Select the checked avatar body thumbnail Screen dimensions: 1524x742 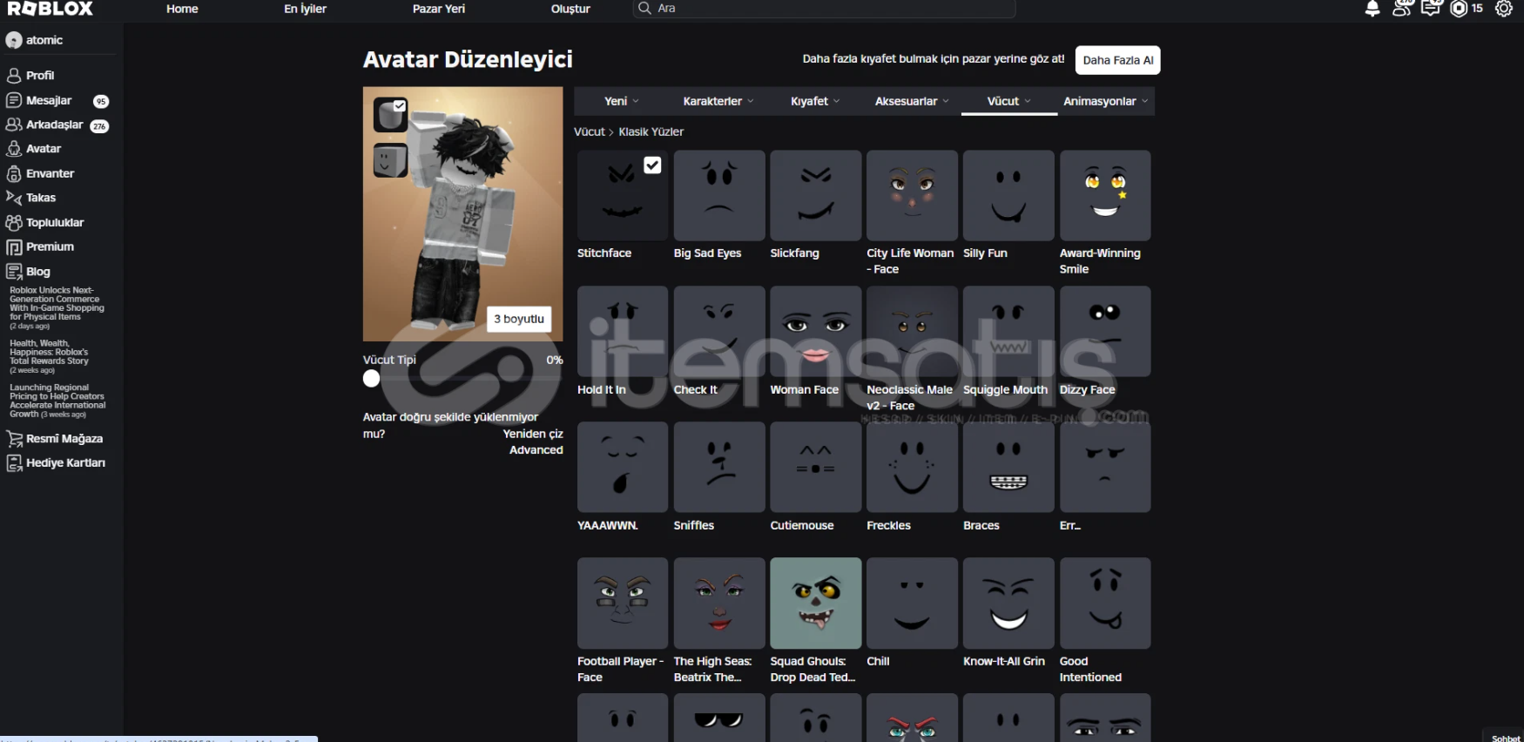tap(390, 115)
